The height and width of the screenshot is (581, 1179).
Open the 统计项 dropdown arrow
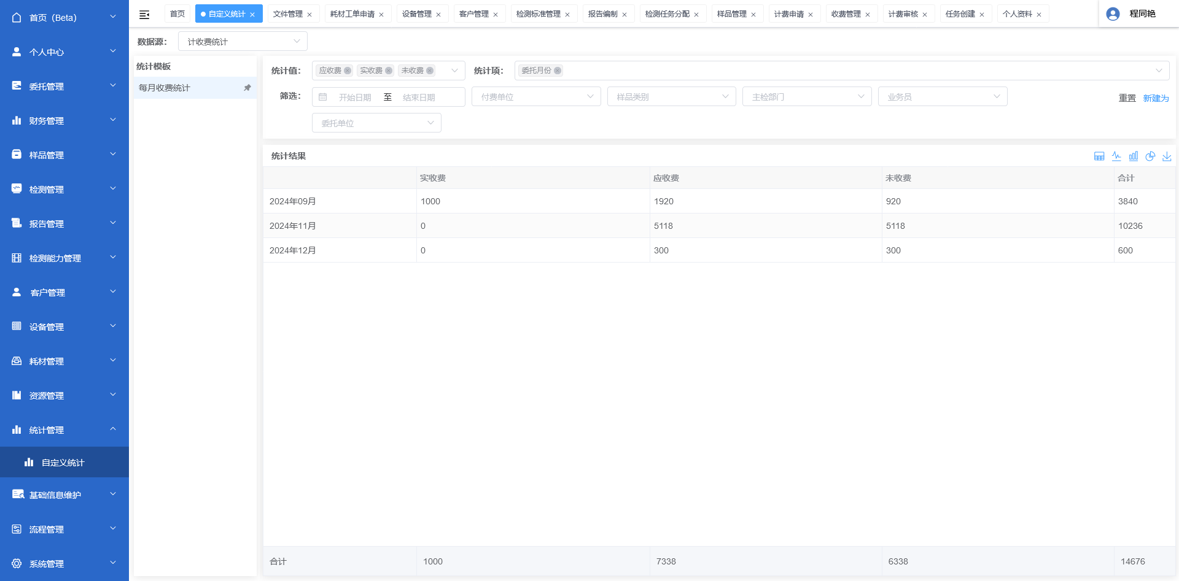point(1159,71)
